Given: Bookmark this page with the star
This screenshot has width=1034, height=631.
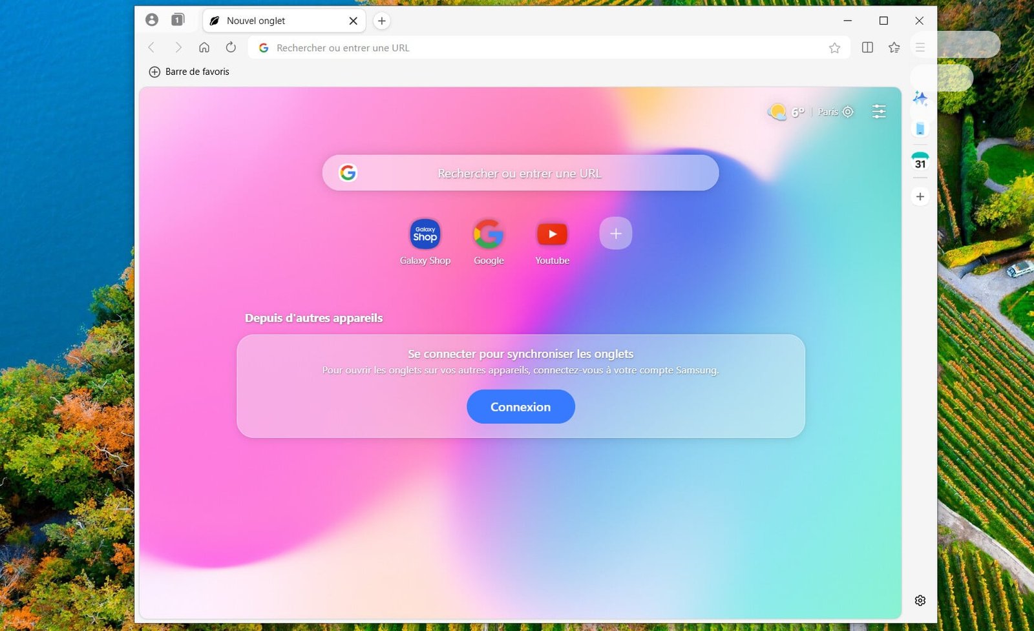Looking at the screenshot, I should [834, 48].
